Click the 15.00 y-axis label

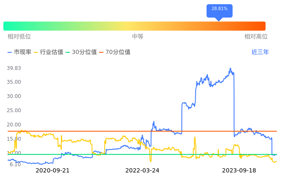tap(14, 139)
